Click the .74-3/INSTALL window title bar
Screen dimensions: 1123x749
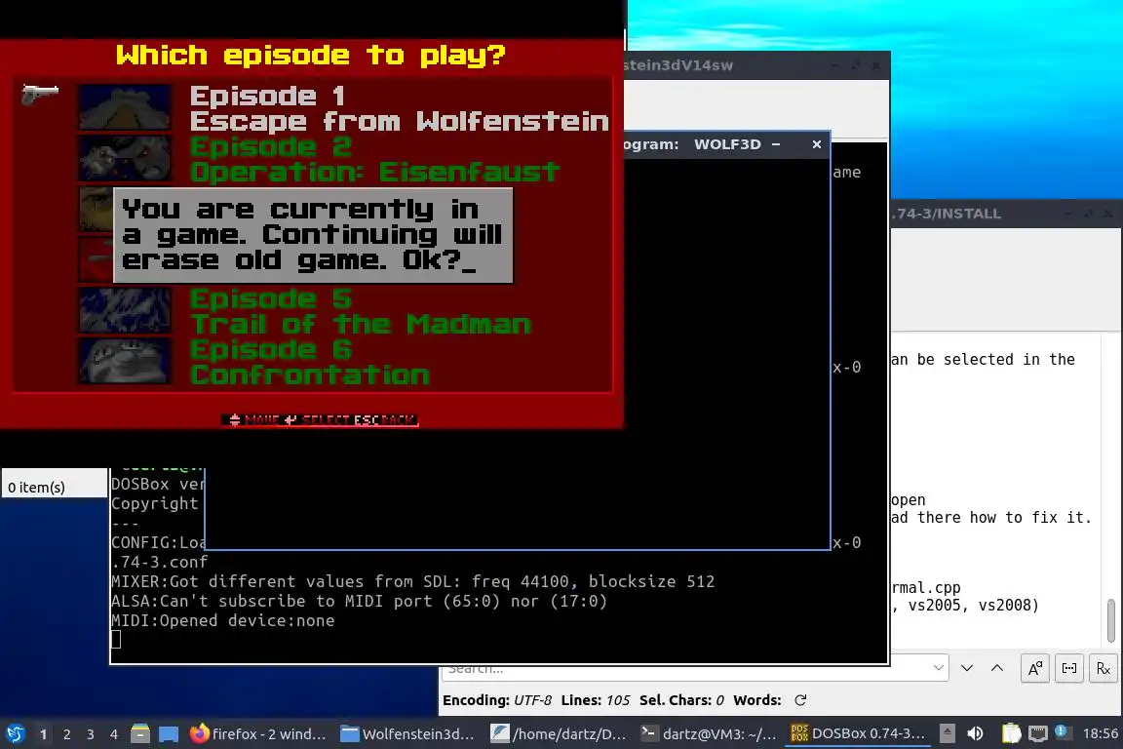click(1006, 214)
